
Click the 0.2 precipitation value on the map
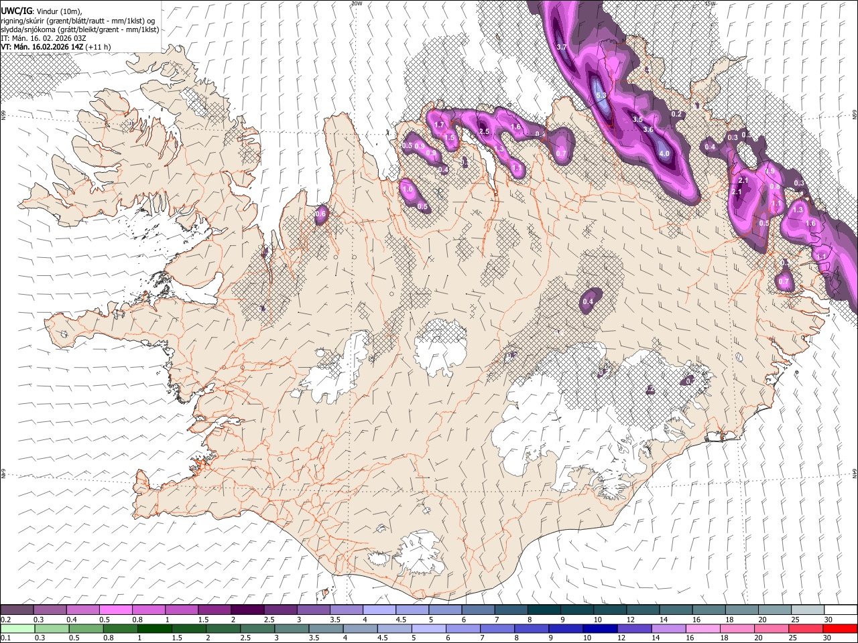tap(677, 114)
